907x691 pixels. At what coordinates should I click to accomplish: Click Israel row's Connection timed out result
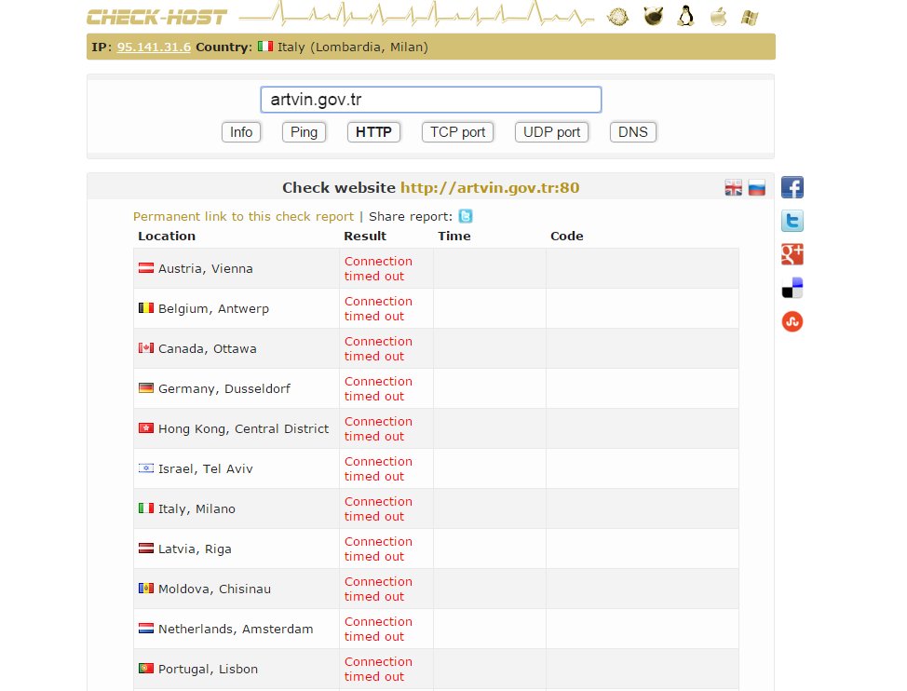click(378, 468)
